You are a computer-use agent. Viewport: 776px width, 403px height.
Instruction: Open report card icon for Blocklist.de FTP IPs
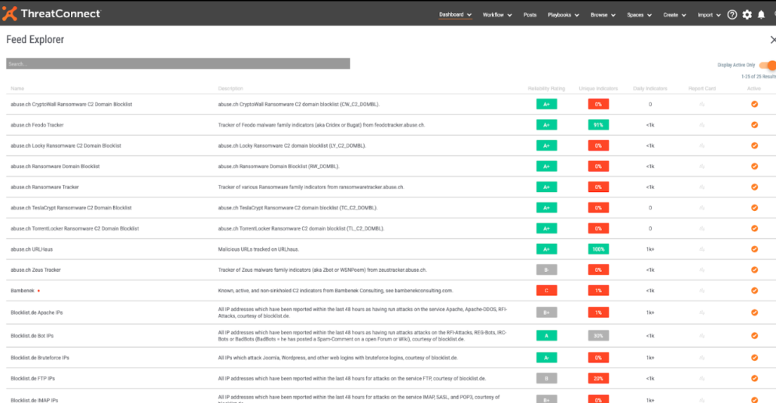click(701, 379)
